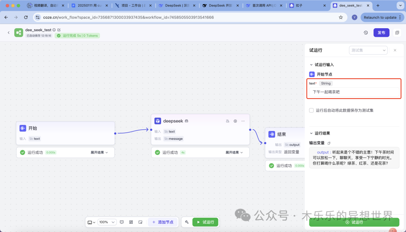Close the 试运行 panel
Image resolution: width=406 pixels, height=232 pixels.
click(395, 50)
